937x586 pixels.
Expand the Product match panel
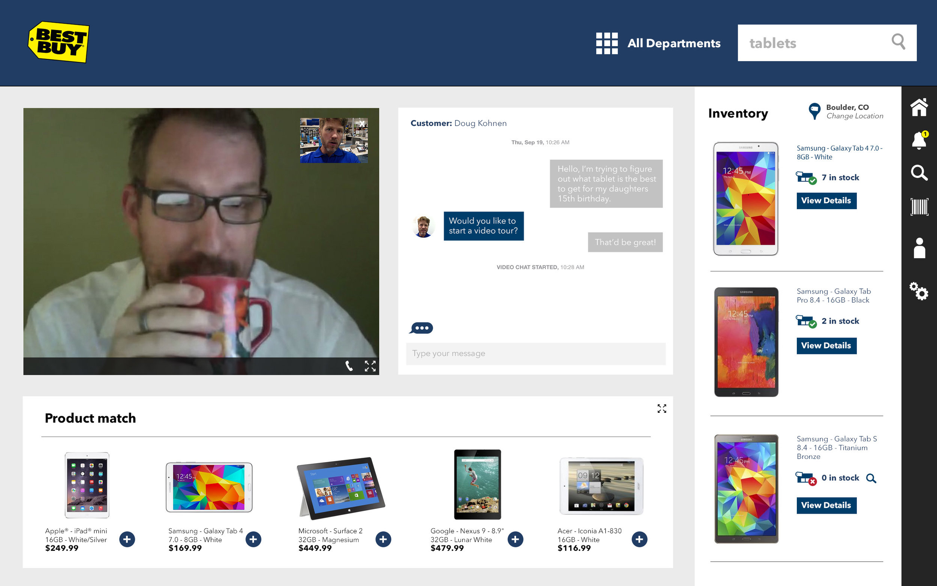[662, 409]
